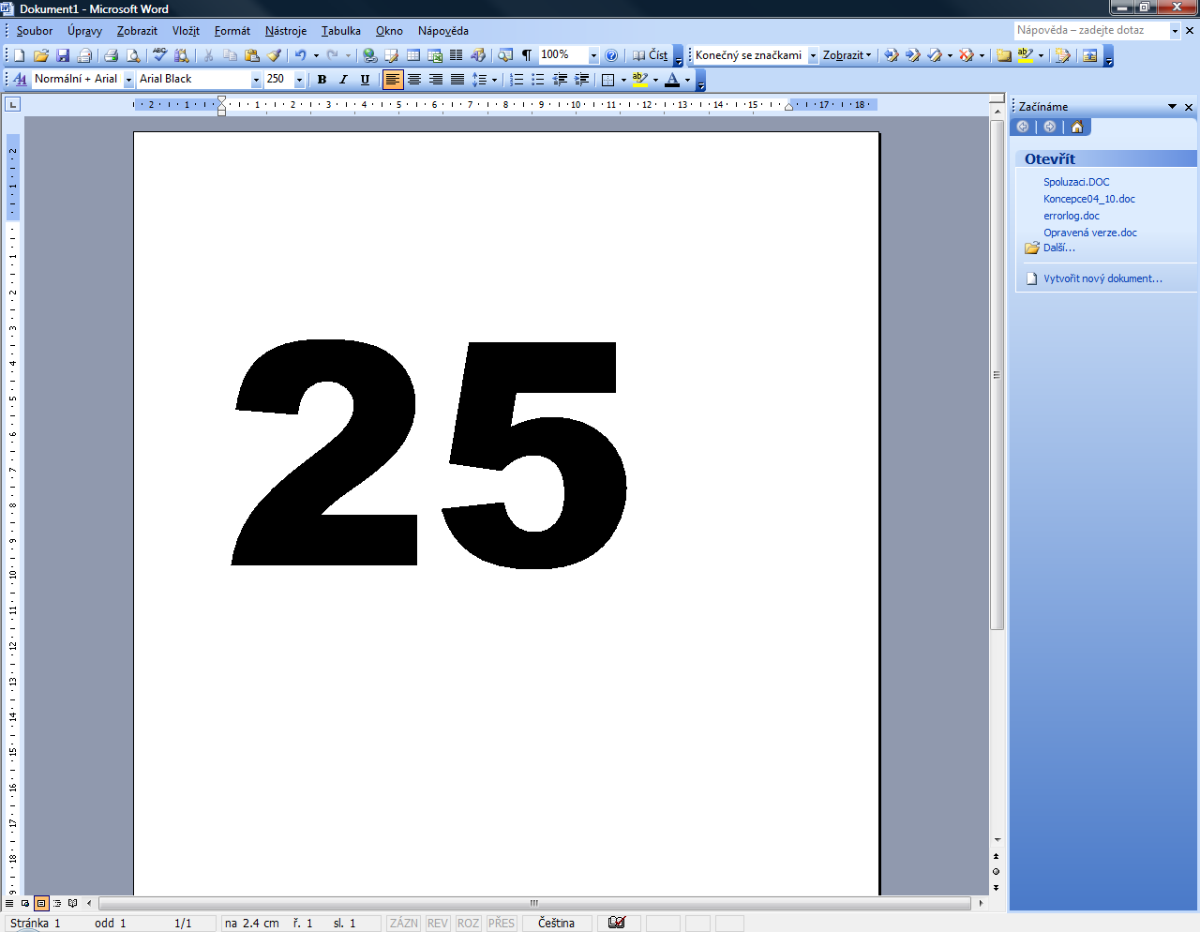Print the document using the printer icon
Screen dimensions: 1200x932
[111, 55]
